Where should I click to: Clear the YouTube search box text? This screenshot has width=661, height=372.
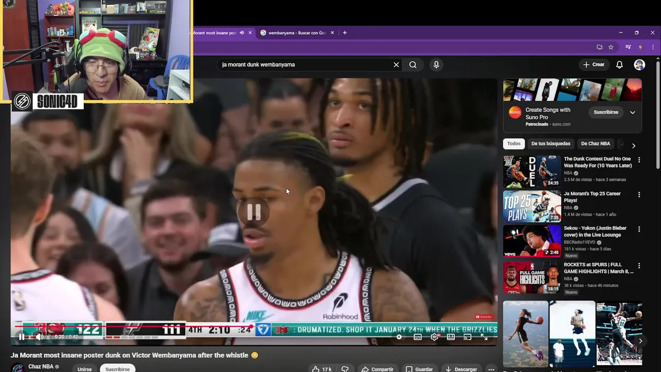[396, 65]
